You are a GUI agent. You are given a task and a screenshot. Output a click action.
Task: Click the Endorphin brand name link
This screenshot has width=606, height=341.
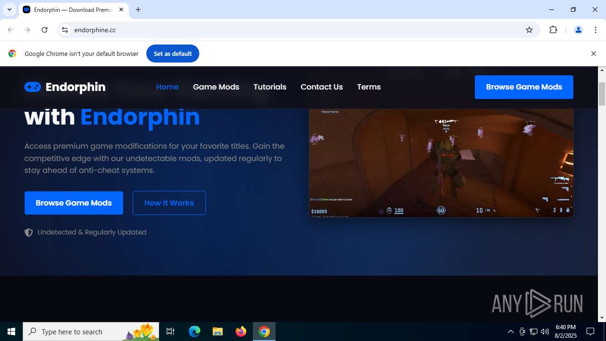click(x=75, y=87)
